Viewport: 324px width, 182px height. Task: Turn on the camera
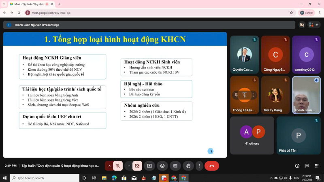click(137, 166)
